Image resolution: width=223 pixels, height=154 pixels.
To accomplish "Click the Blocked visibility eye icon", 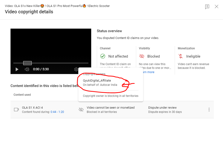I will (142, 56).
